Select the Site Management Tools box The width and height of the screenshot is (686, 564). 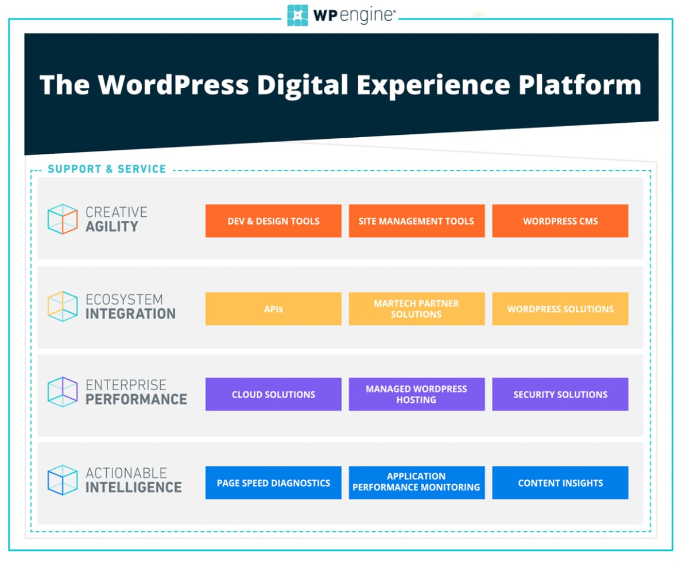tap(417, 221)
